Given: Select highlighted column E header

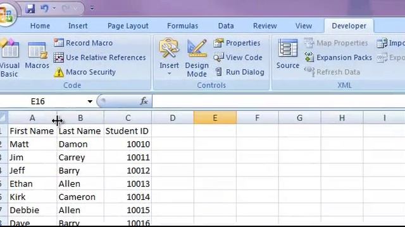Looking at the screenshot, I should pyautogui.click(x=215, y=118).
